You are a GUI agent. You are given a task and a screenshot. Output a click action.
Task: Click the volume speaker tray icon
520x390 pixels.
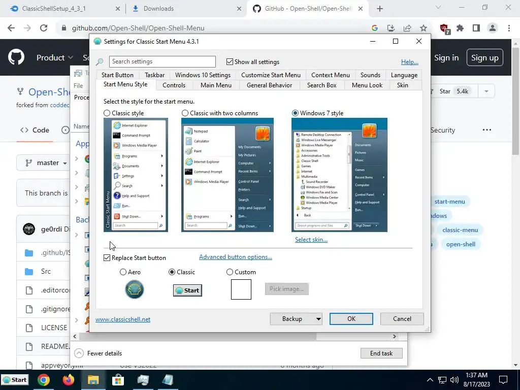tap(454, 380)
